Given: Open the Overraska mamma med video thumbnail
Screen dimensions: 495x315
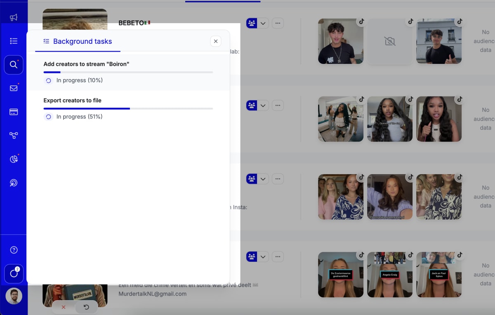Looking at the screenshot, I should (390, 197).
